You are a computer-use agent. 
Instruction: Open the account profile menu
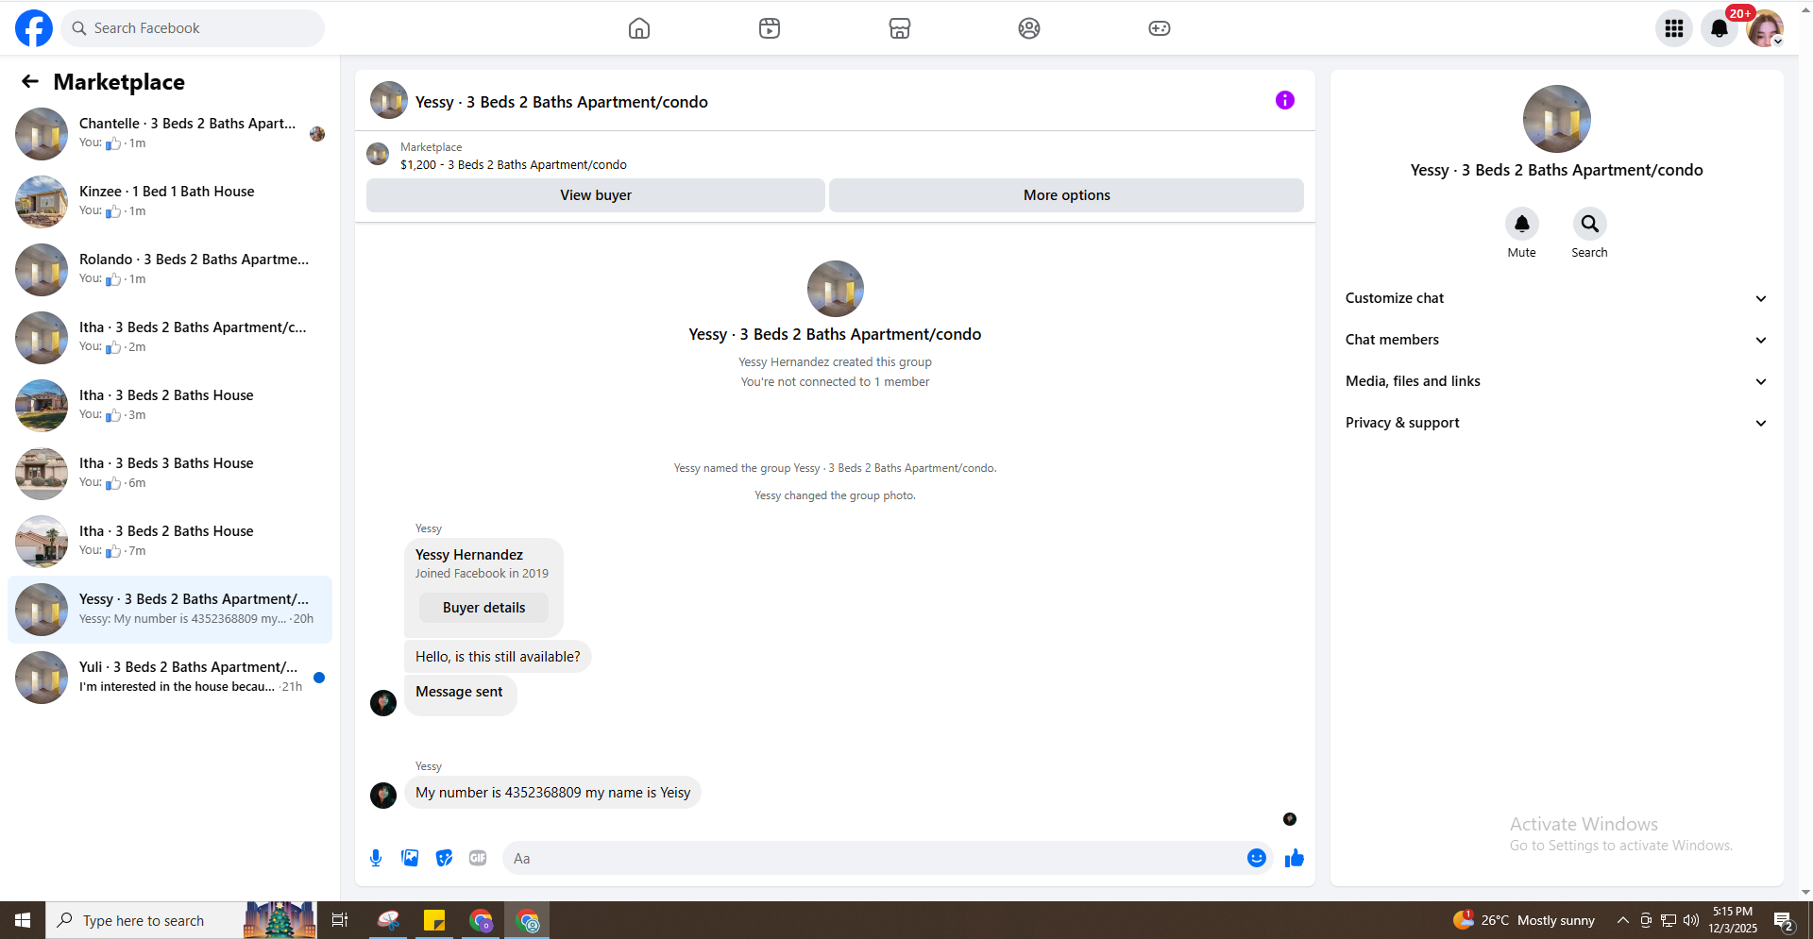click(1765, 28)
